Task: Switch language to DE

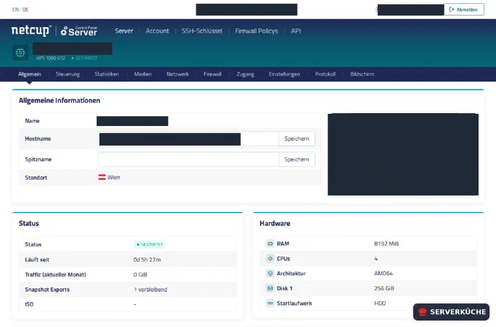Action: 26,10
